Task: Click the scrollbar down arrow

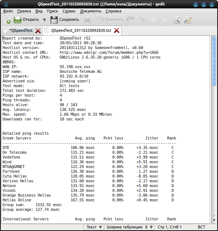Action: click(214, 220)
